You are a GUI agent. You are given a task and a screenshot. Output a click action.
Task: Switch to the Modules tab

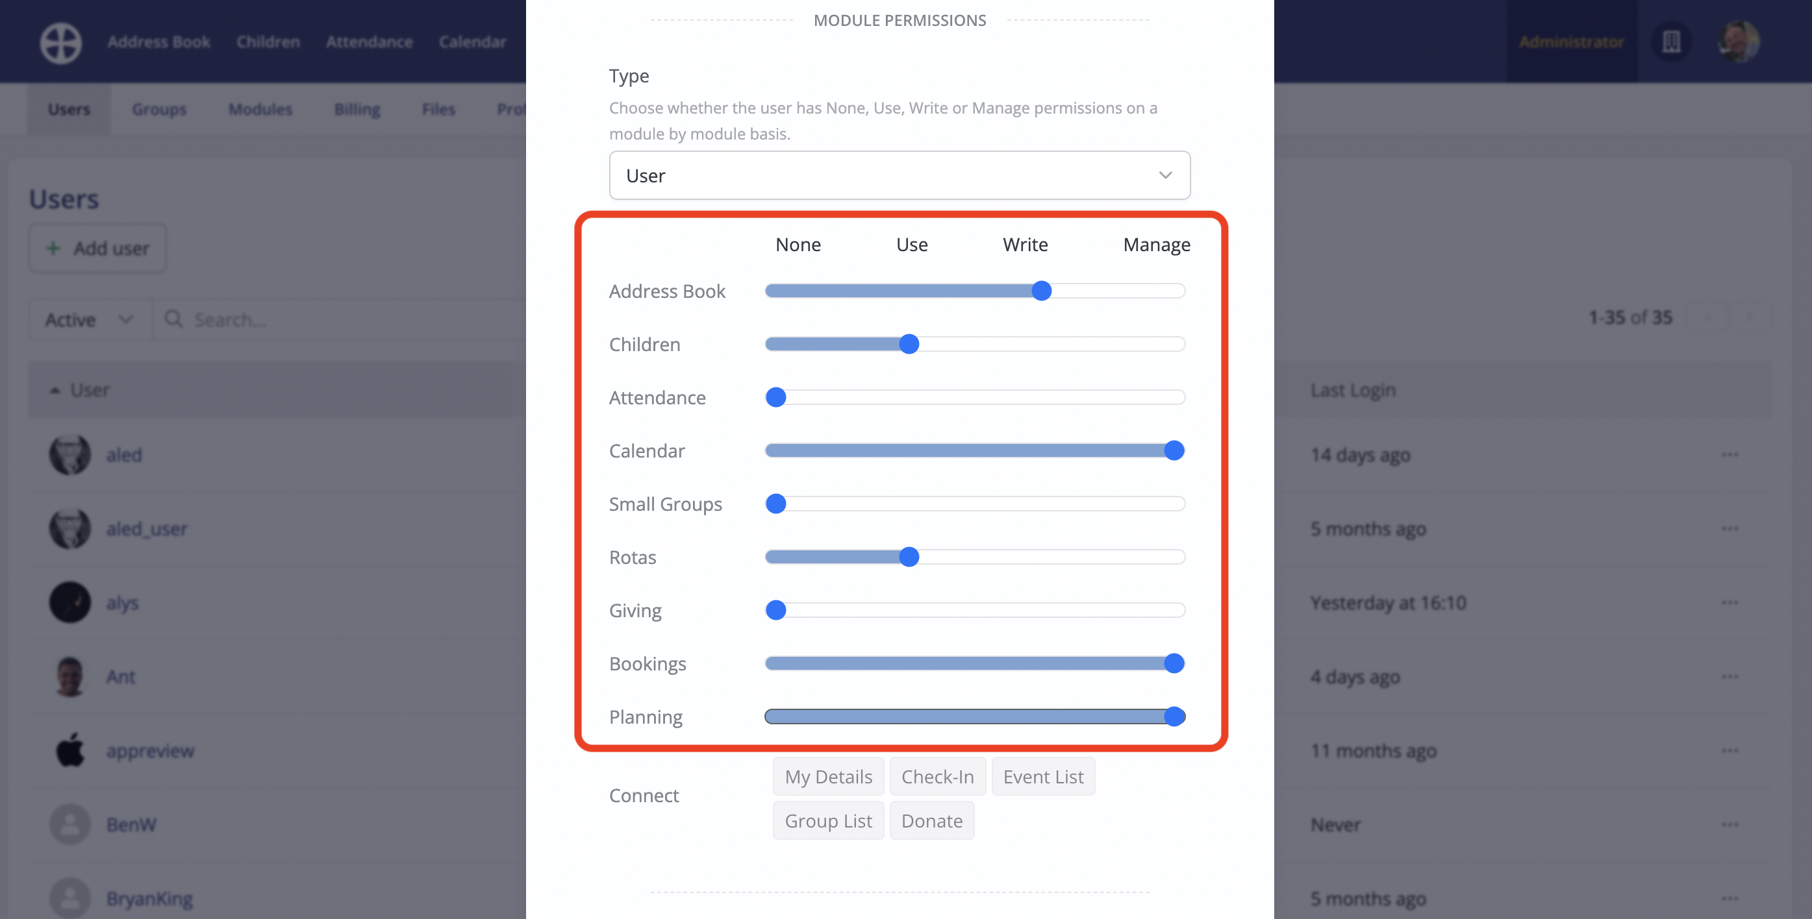[260, 109]
